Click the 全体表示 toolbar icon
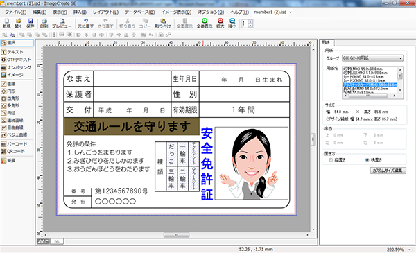Screen dimensions: 416x253 click(x=205, y=24)
